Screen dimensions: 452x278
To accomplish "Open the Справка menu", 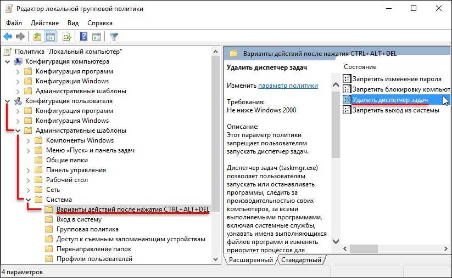I will (99, 23).
